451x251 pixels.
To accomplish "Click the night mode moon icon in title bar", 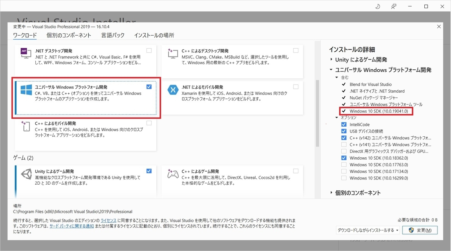I will [378, 6].
